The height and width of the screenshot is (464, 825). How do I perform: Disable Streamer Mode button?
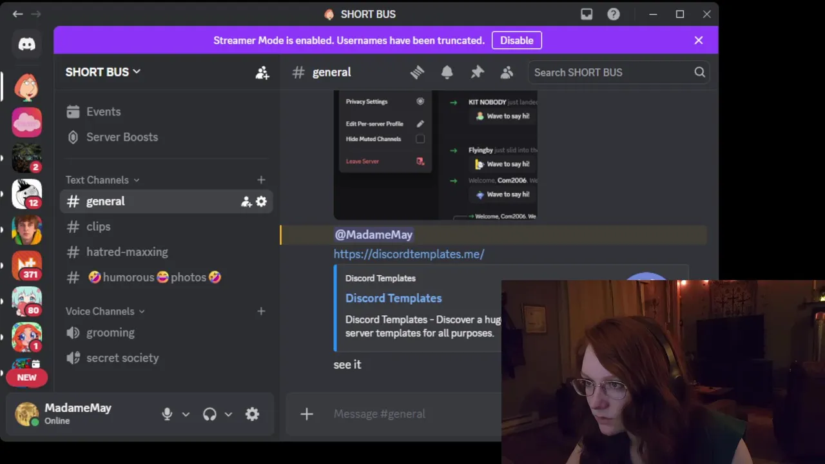click(x=517, y=40)
